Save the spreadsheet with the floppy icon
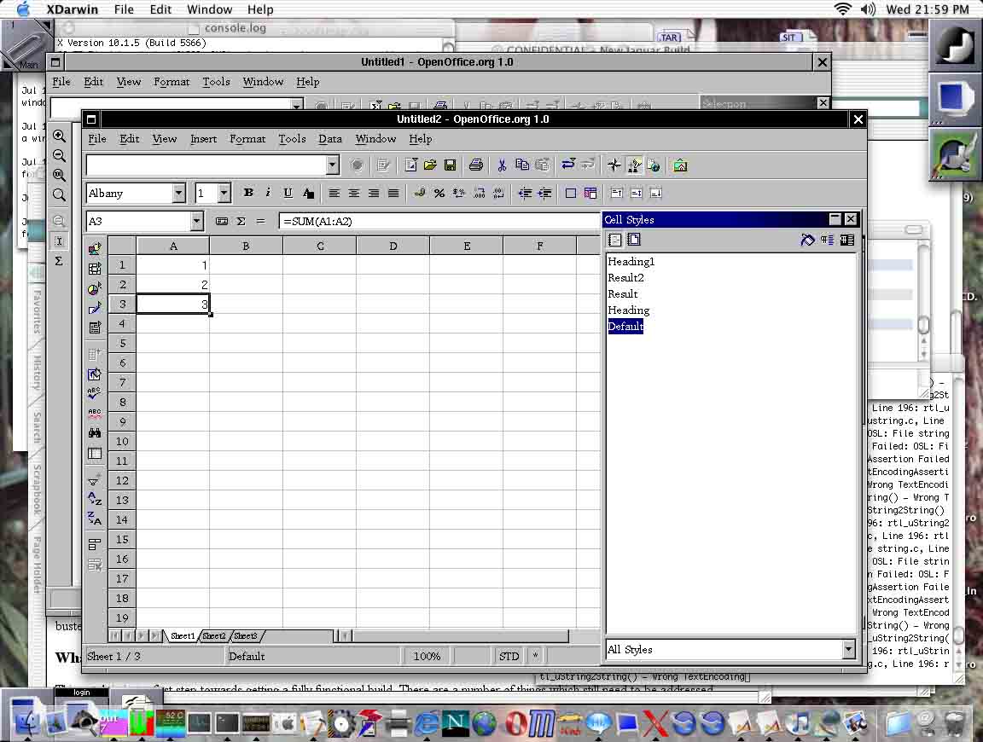Viewport: 983px width, 742px height. [x=450, y=165]
